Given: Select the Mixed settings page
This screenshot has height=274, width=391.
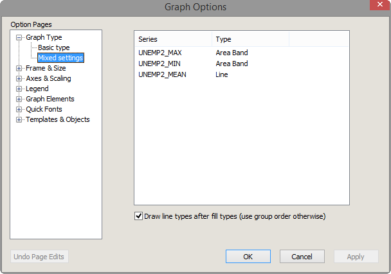Looking at the screenshot, I should click(60, 58).
